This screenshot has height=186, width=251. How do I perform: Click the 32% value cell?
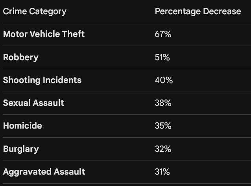coord(163,149)
